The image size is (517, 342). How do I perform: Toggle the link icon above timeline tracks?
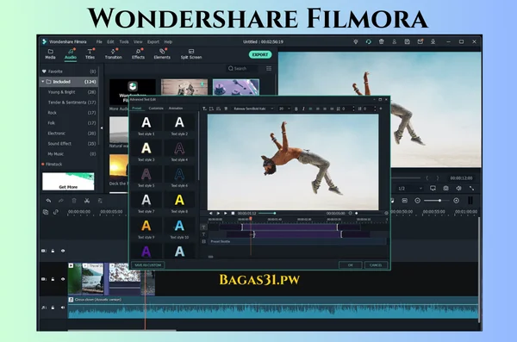tap(56, 212)
